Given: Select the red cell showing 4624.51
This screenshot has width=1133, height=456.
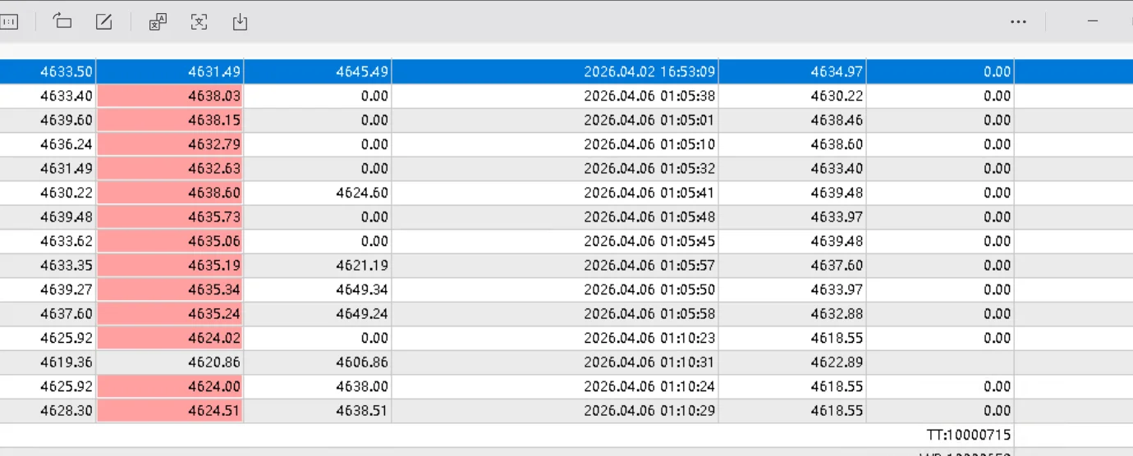Looking at the screenshot, I should tap(170, 411).
